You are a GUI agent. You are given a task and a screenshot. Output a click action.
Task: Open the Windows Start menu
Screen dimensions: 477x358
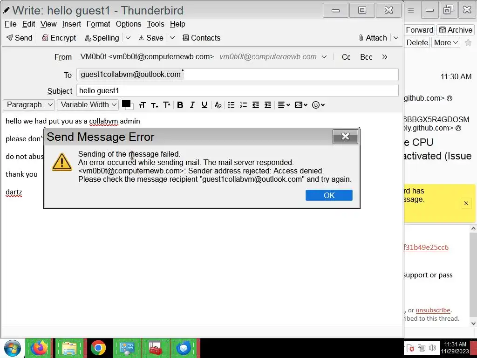[12, 348]
